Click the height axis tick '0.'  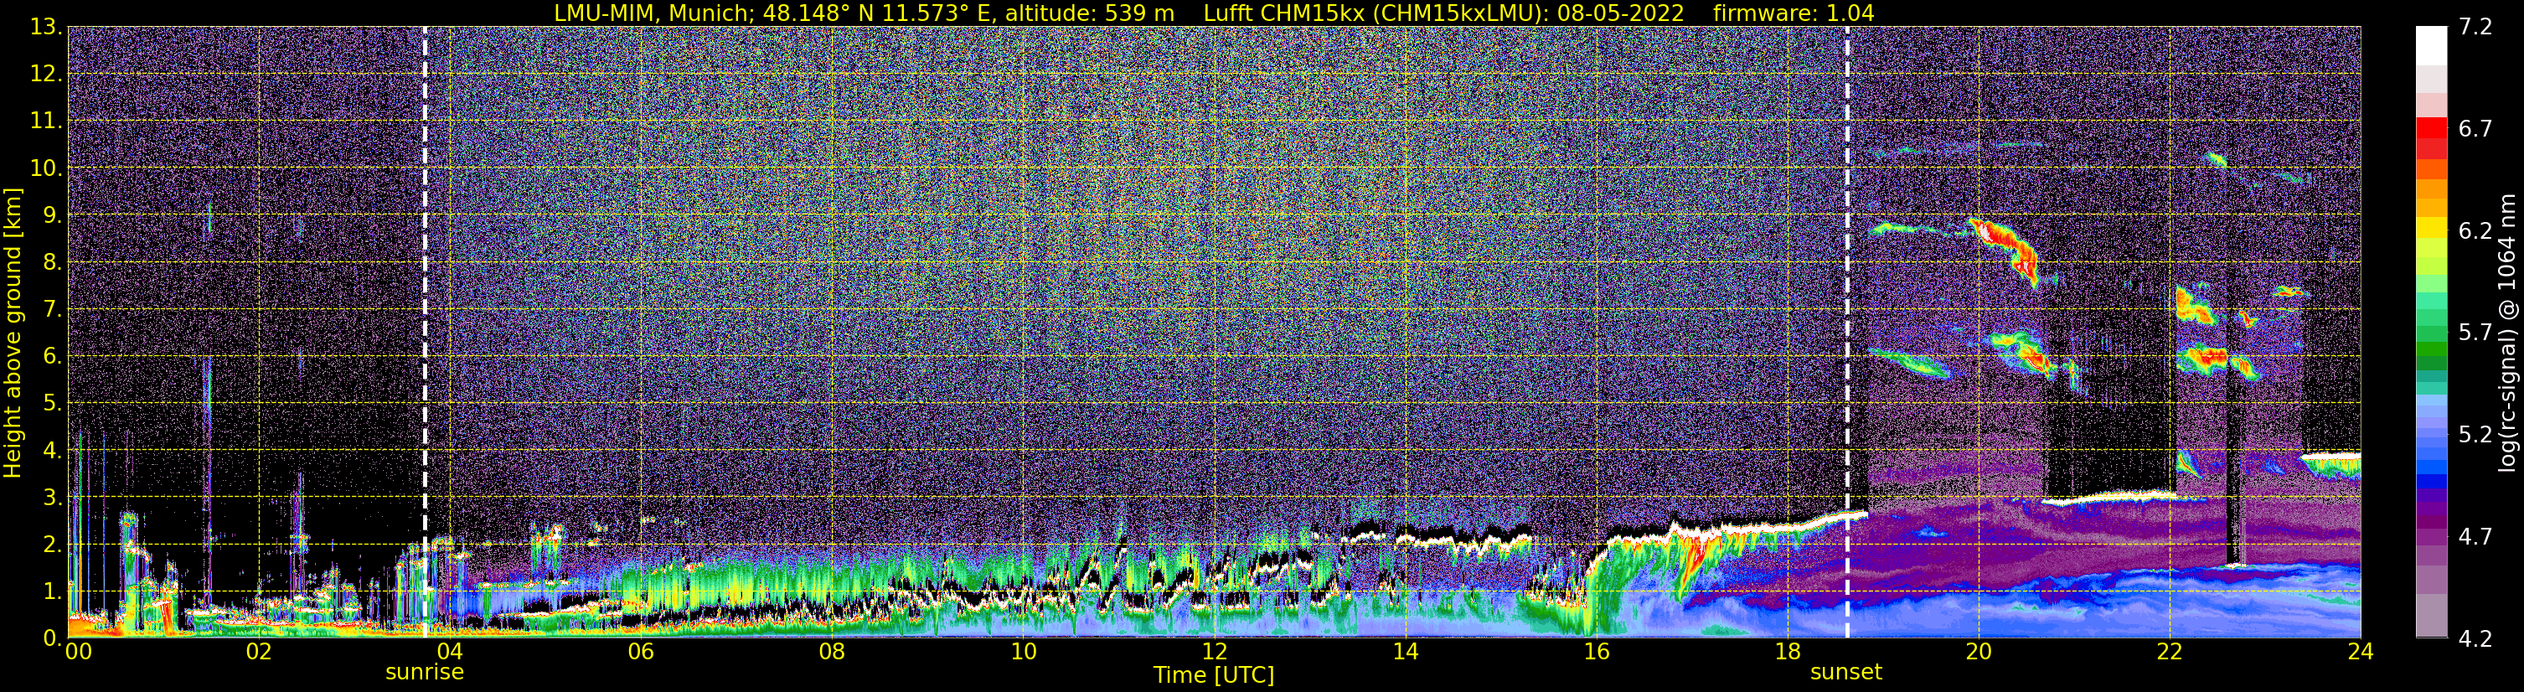pos(53,639)
